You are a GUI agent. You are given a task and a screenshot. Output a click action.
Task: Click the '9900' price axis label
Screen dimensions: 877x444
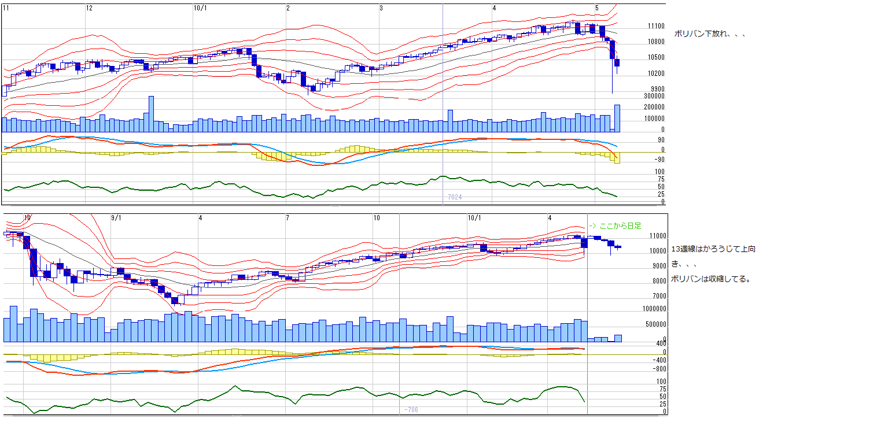pyautogui.click(x=657, y=89)
